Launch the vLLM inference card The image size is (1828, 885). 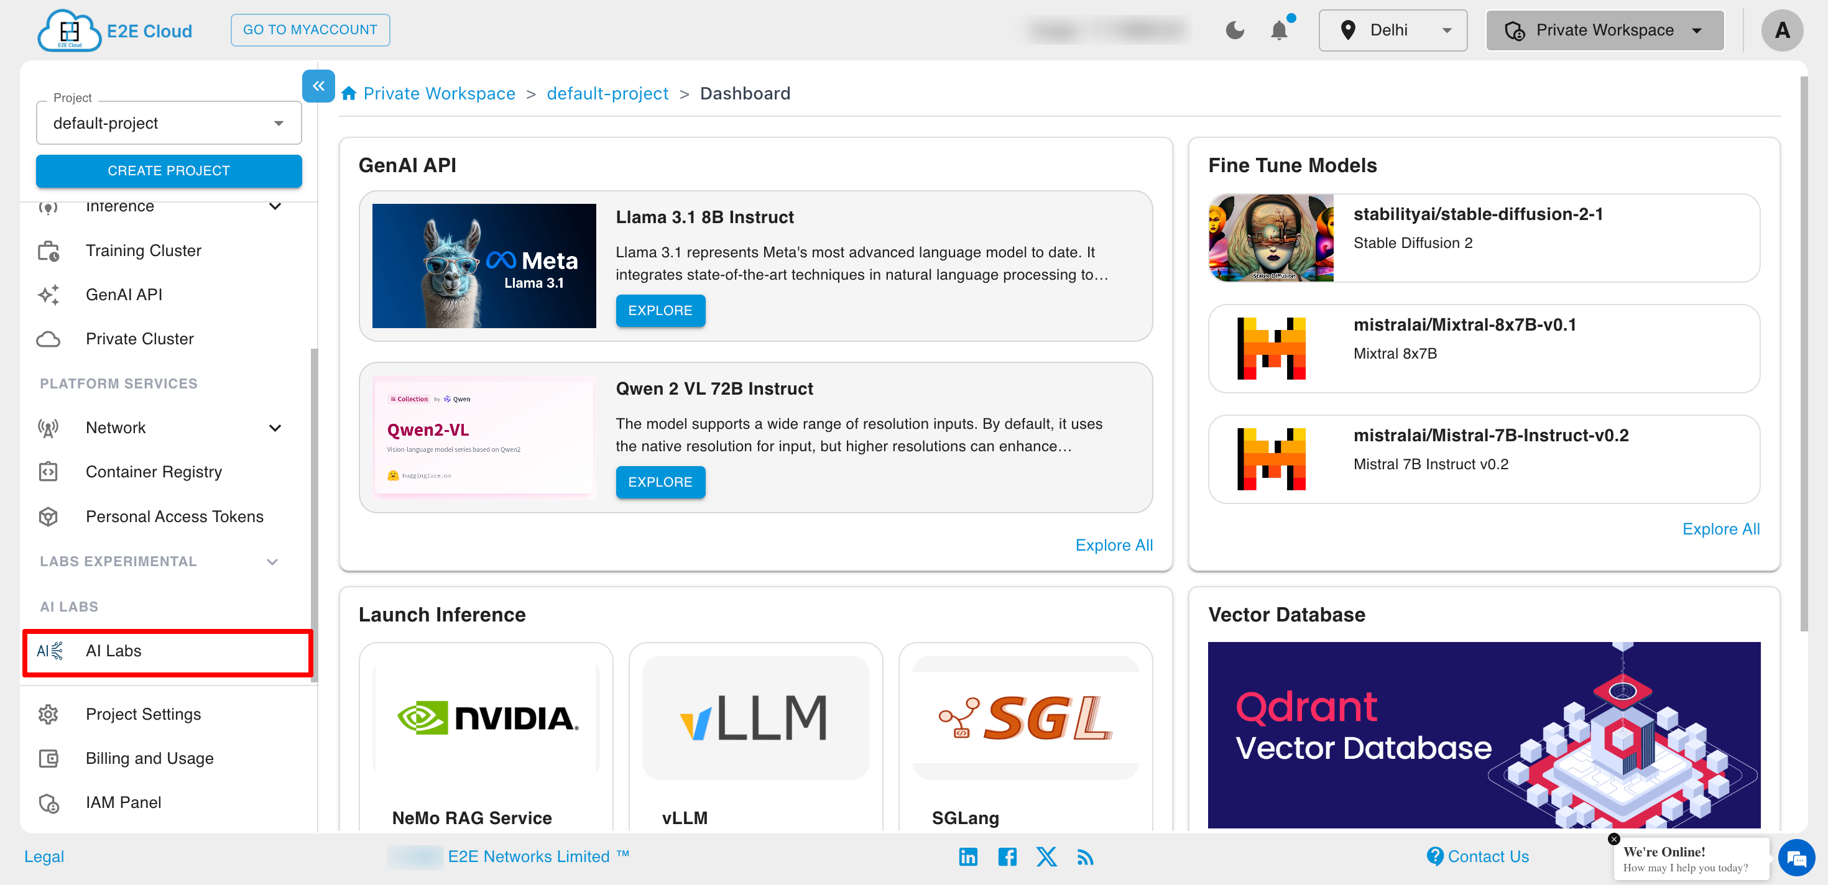coord(755,736)
